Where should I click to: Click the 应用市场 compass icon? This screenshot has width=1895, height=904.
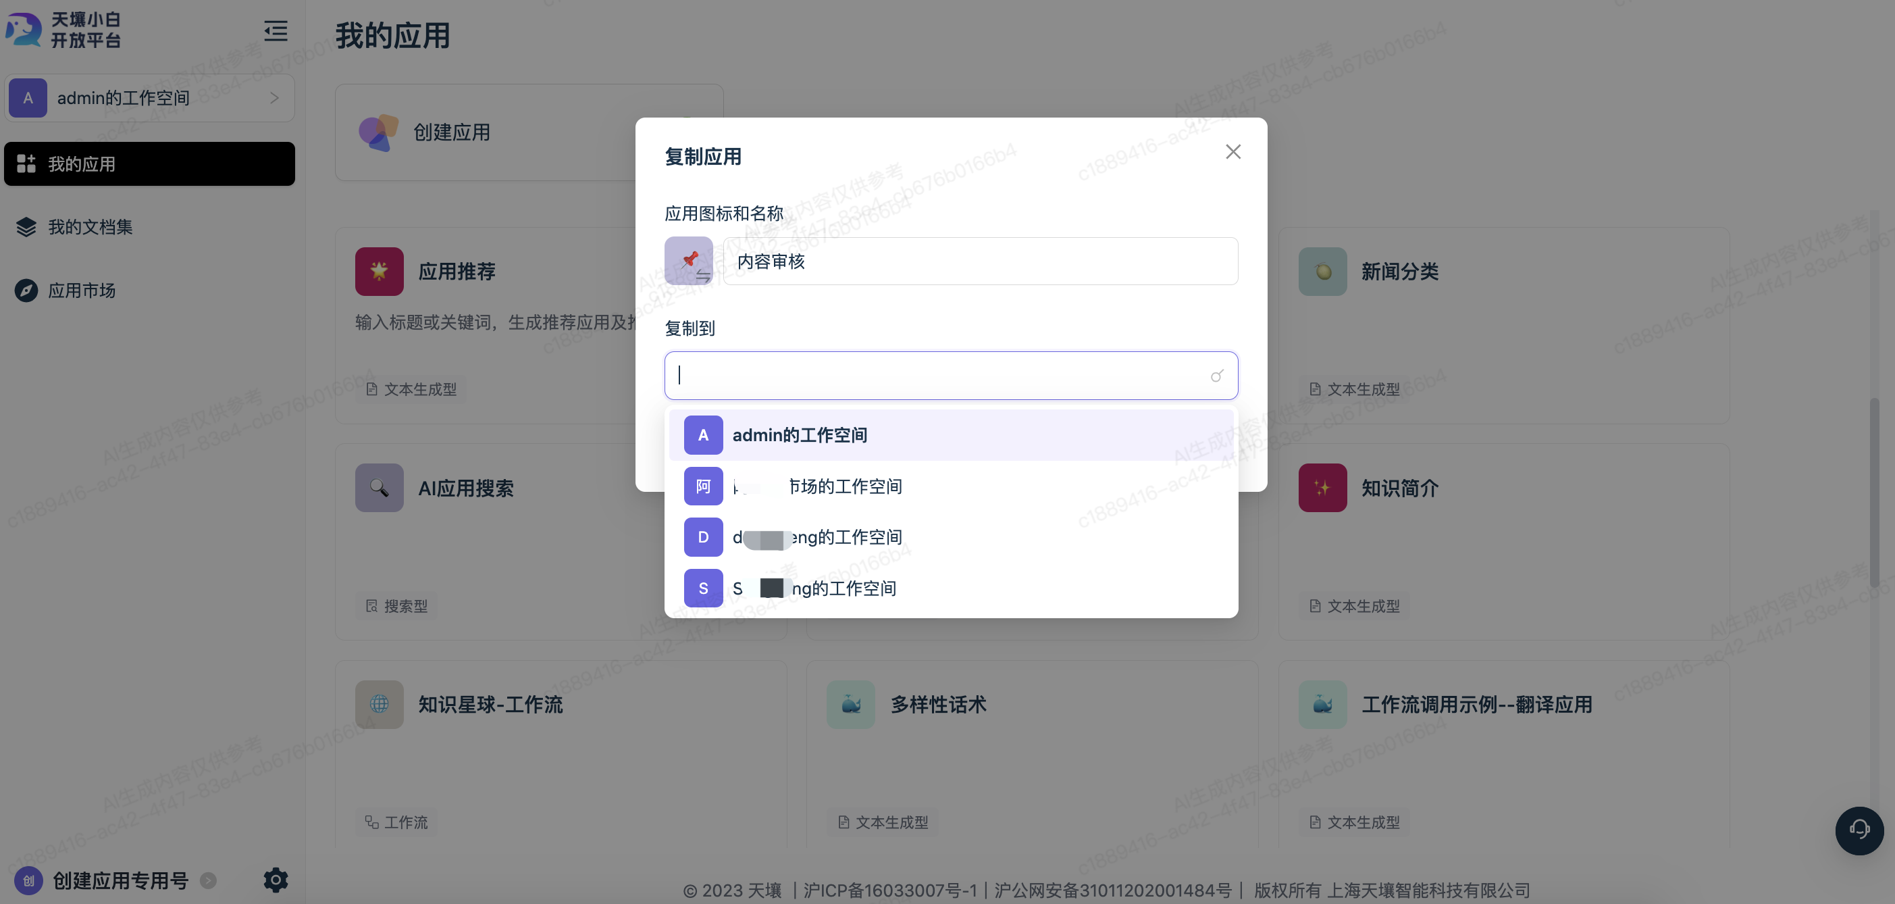pos(26,290)
